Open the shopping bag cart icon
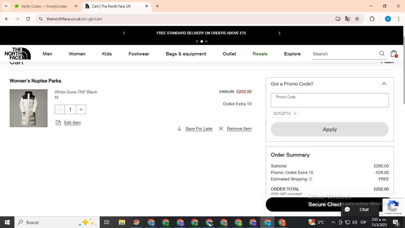 pyautogui.click(x=394, y=54)
